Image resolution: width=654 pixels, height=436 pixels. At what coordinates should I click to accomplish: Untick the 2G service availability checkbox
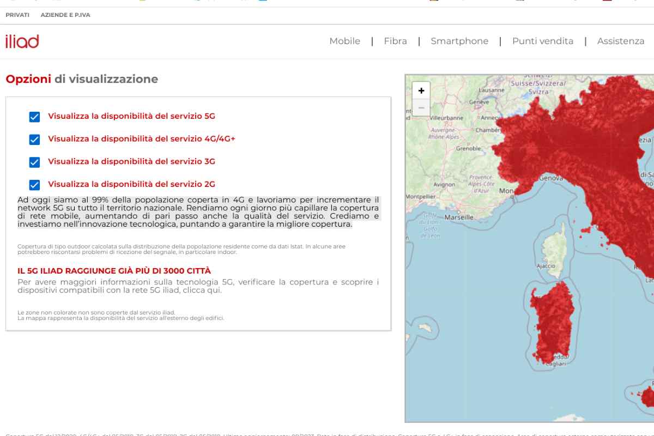pos(34,185)
